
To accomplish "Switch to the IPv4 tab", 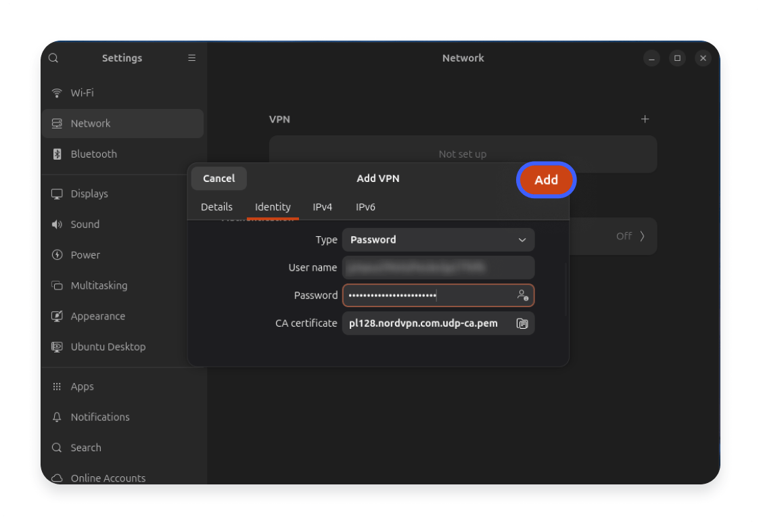I will point(323,207).
